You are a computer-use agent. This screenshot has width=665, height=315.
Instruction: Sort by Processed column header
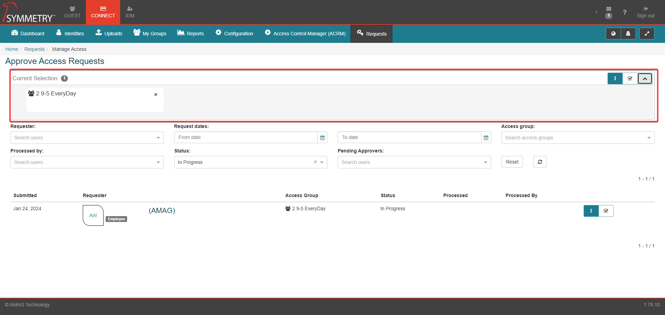pos(455,195)
